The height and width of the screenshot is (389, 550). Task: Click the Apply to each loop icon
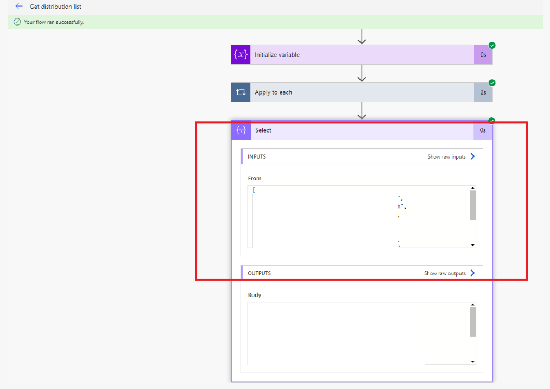(x=241, y=92)
